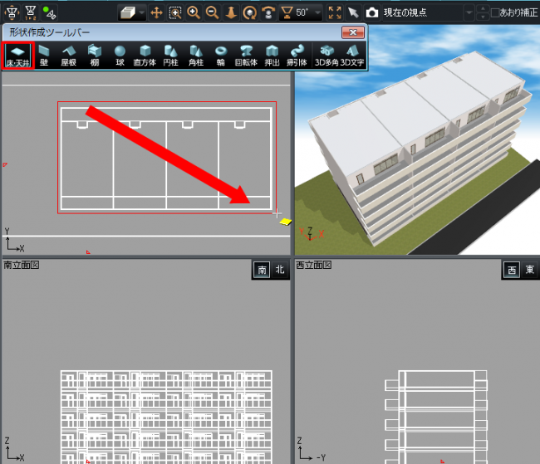Click the camera snapshot icon
The width and height of the screenshot is (540, 464).
pos(371,13)
